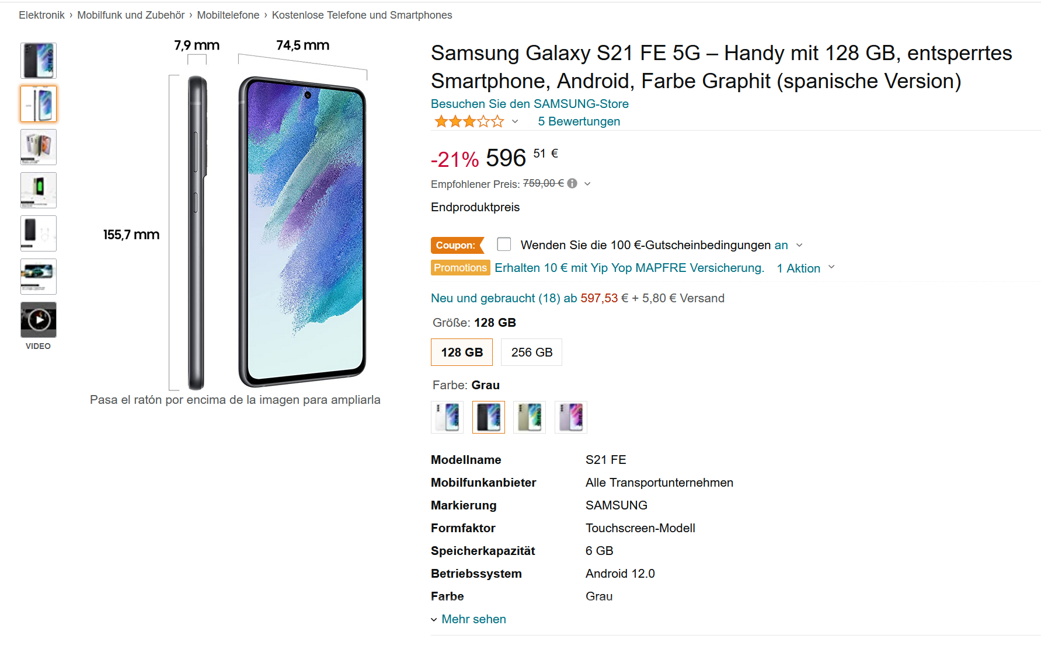Open the 5 Bewertungen reviews link
The width and height of the screenshot is (1041, 653).
click(x=579, y=121)
